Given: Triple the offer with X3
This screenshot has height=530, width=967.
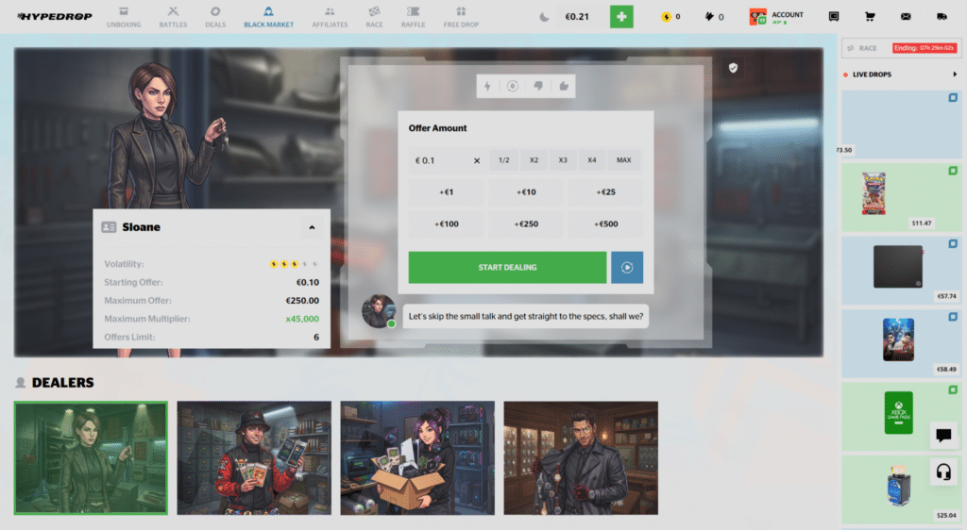Looking at the screenshot, I should click(563, 160).
